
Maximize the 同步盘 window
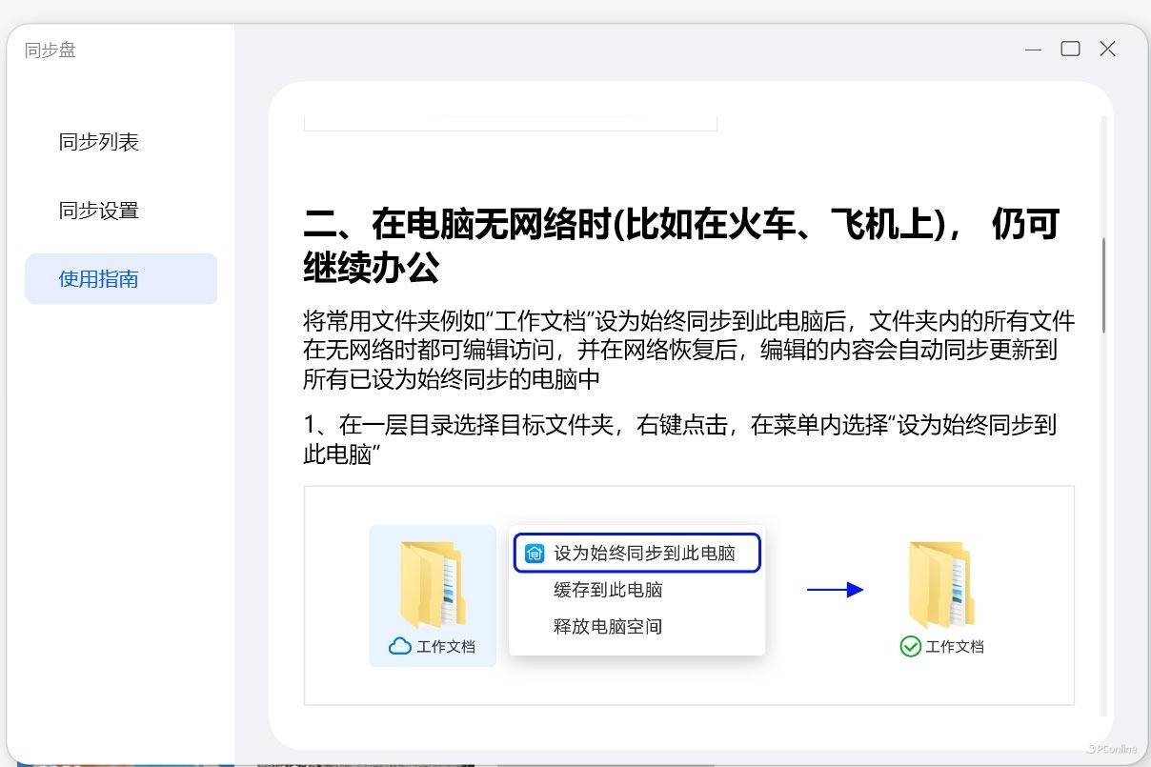[x=1070, y=49]
